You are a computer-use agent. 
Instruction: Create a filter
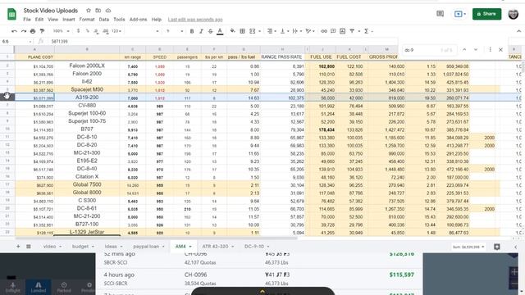click(x=352, y=31)
